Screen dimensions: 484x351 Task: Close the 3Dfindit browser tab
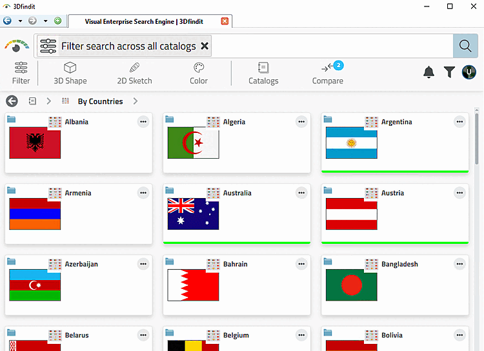pos(225,21)
